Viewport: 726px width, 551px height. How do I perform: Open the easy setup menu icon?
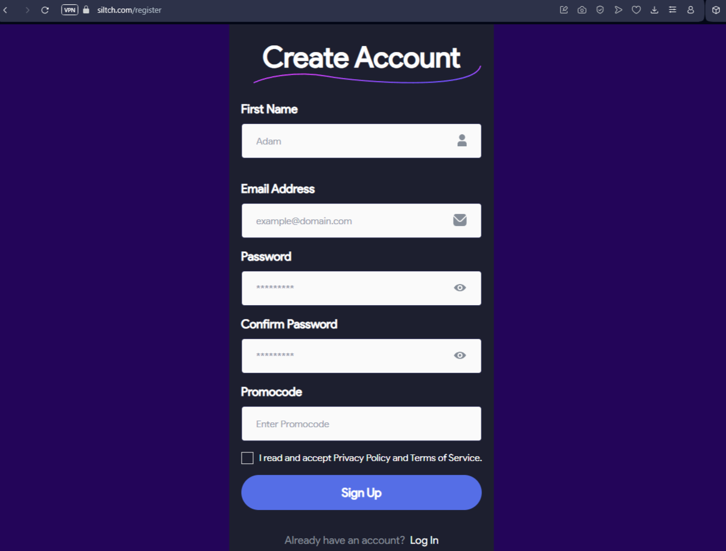672,10
